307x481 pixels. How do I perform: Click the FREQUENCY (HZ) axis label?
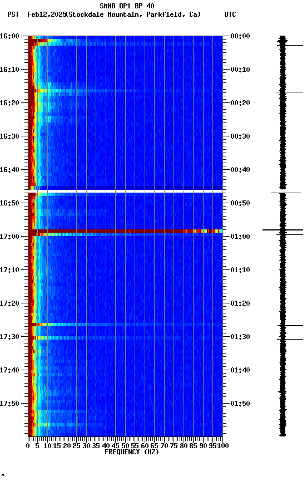pyautogui.click(x=132, y=453)
